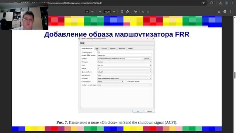Click the RAM spinner arrows
Screen dimensions: 236x133
point(151,65)
